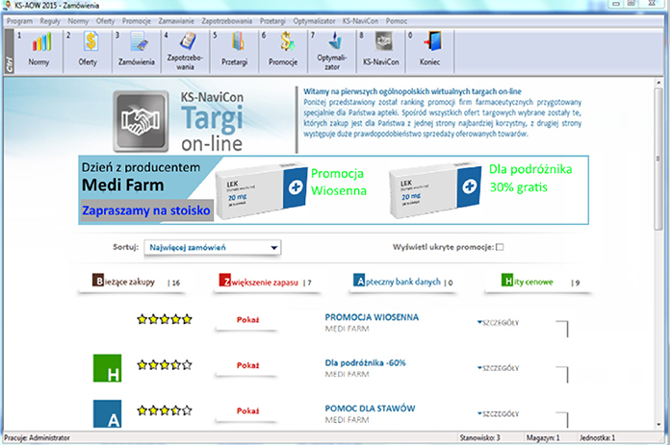This screenshot has width=671, height=445.
Task: Open the Pomoc menu
Action: click(x=397, y=21)
